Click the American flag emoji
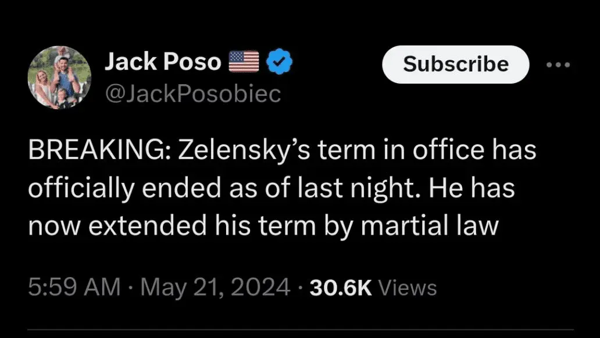Viewport: 600px width, 338px height. click(244, 61)
